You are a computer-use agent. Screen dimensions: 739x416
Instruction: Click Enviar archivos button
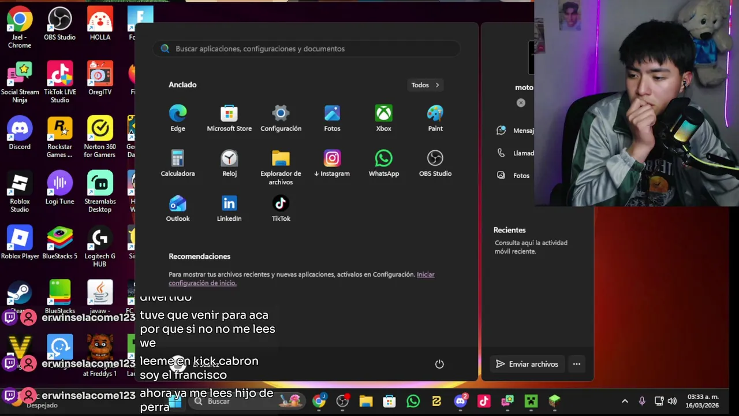527,364
